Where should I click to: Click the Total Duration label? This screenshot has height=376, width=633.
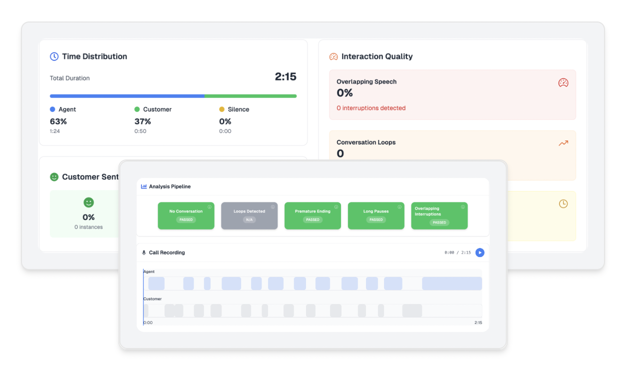[x=70, y=78]
